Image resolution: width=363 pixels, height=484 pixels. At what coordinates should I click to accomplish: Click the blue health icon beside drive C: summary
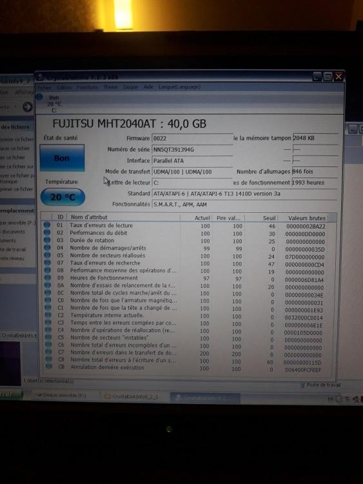coord(39,97)
